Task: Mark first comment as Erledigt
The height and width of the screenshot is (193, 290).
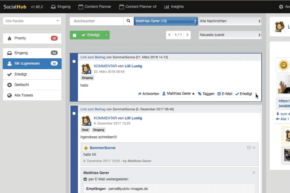Action: click(x=243, y=94)
